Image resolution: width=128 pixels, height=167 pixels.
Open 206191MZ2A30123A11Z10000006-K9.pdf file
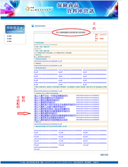pos(46,144)
